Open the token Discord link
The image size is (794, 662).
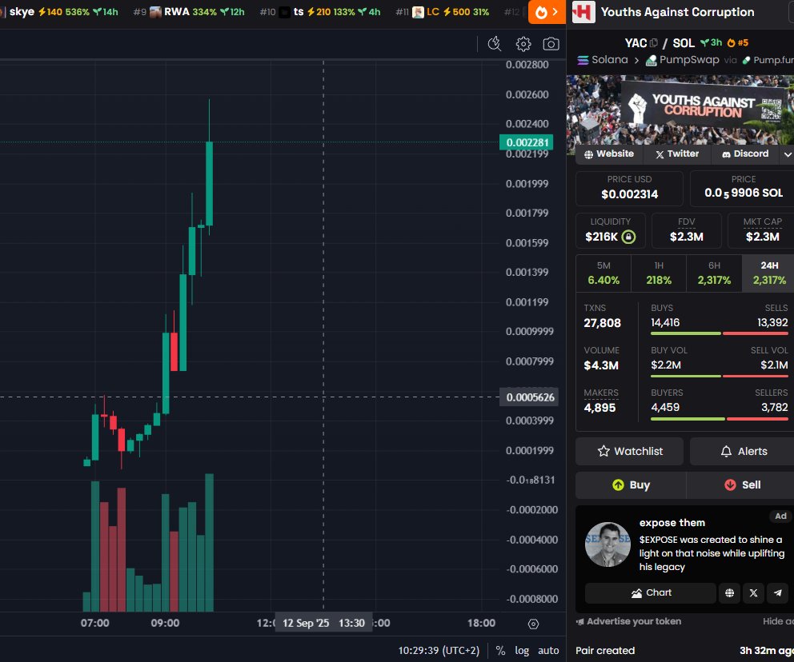pyautogui.click(x=745, y=154)
